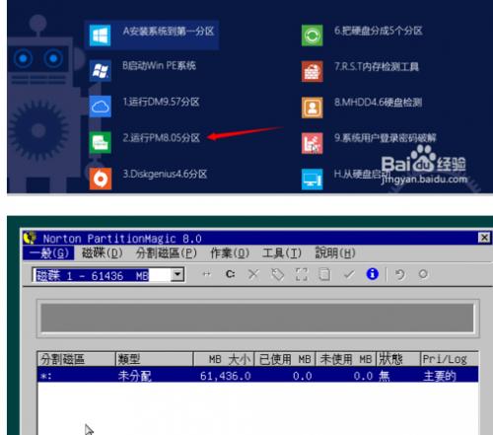Image resolution: width=493 pixels, height=435 pixels.
Task: Click the delete partition X toolbar icon
Action: 253,274
